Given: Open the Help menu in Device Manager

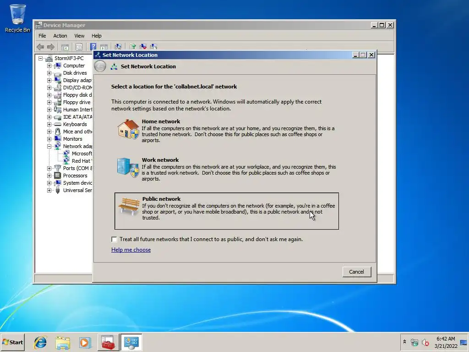Looking at the screenshot, I should click(96, 36).
